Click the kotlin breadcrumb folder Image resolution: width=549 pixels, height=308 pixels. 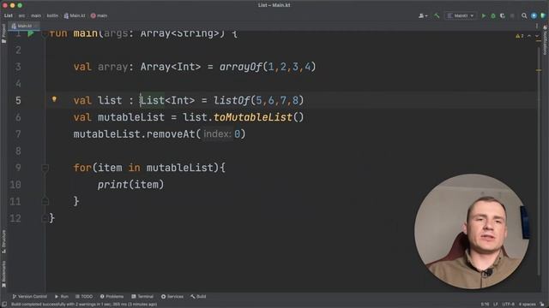click(x=52, y=15)
